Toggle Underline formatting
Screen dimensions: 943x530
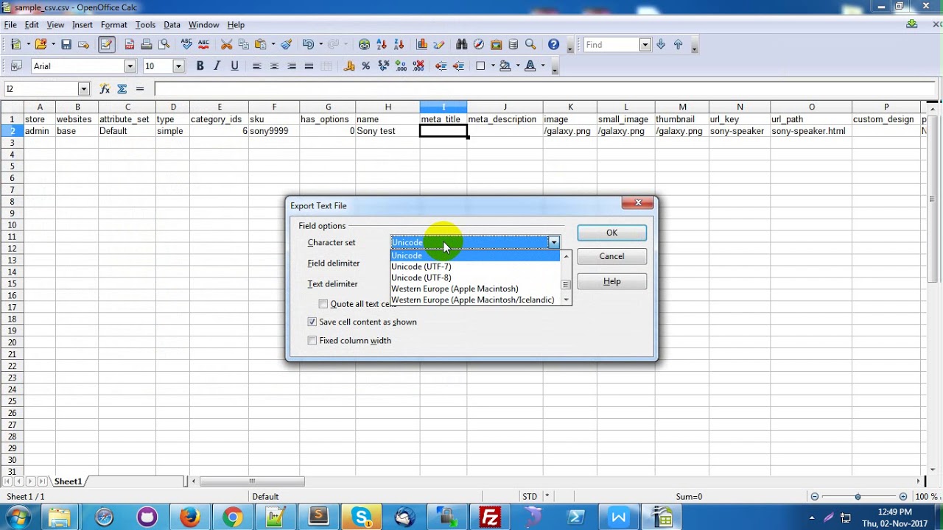click(x=234, y=66)
